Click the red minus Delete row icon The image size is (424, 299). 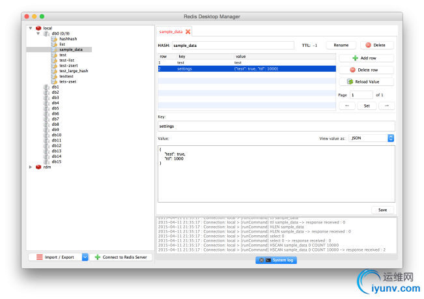[352, 70]
